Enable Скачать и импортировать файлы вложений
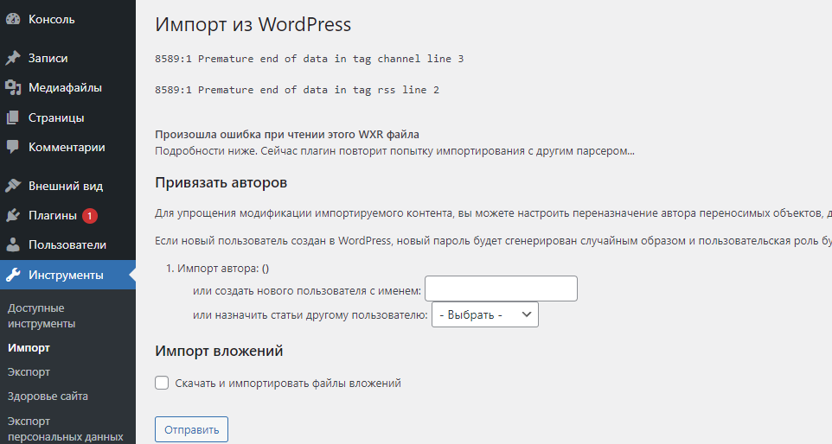The width and height of the screenshot is (832, 444). (162, 383)
